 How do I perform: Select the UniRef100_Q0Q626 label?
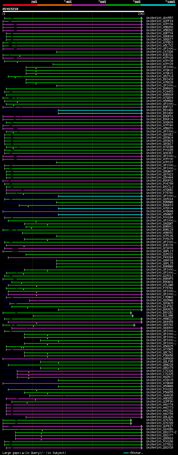point(160,122)
